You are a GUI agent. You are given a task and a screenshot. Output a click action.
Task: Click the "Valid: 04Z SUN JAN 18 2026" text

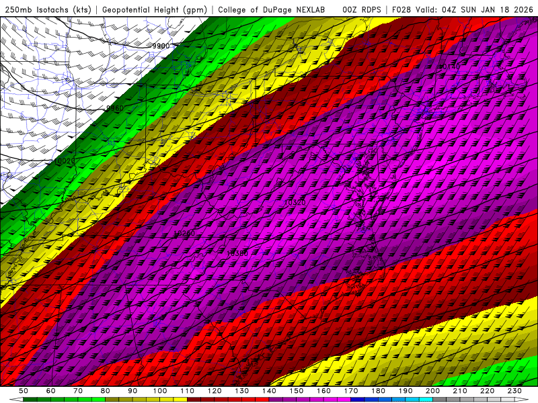click(474, 9)
